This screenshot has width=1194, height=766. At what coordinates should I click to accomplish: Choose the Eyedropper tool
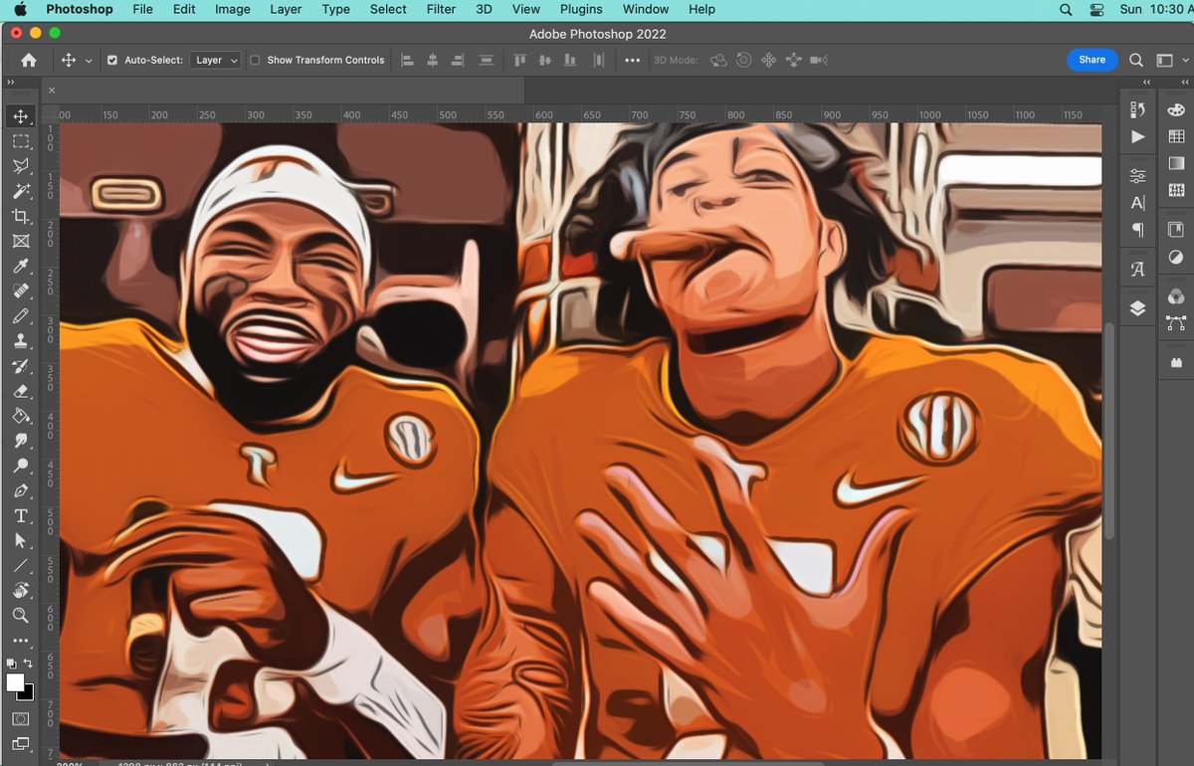(x=21, y=267)
